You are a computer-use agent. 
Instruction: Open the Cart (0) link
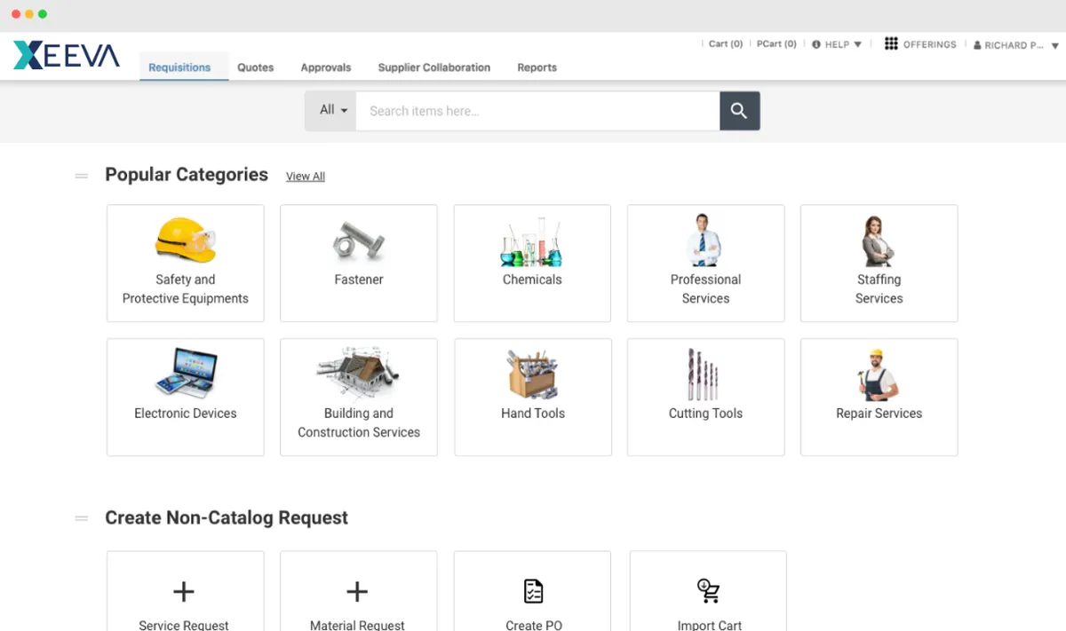[x=726, y=44]
